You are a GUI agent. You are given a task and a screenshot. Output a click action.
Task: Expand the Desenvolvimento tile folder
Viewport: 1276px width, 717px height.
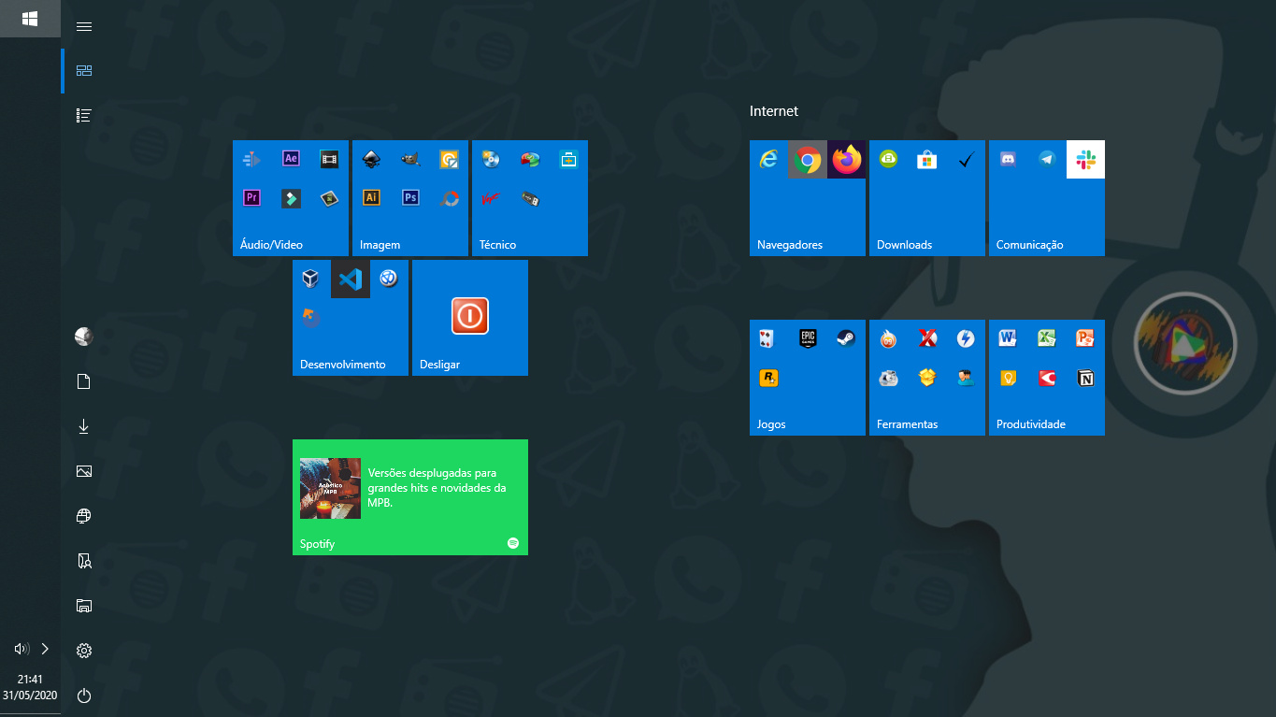(351, 318)
